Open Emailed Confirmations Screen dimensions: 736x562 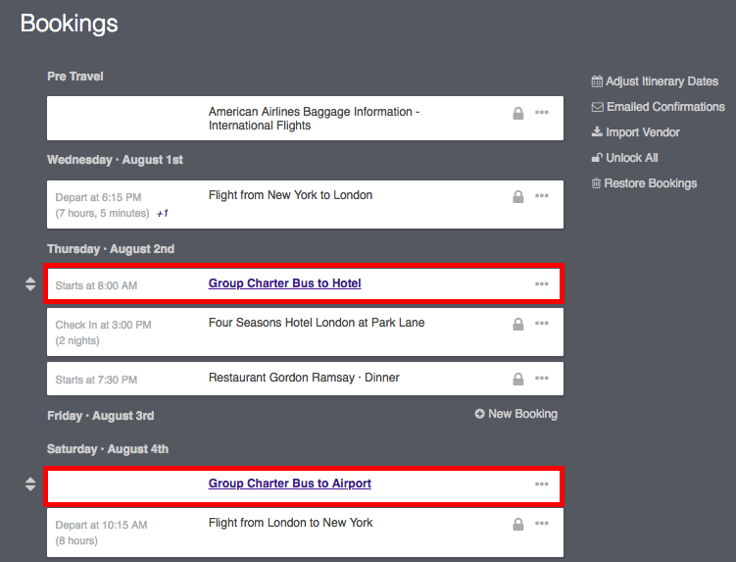point(658,107)
